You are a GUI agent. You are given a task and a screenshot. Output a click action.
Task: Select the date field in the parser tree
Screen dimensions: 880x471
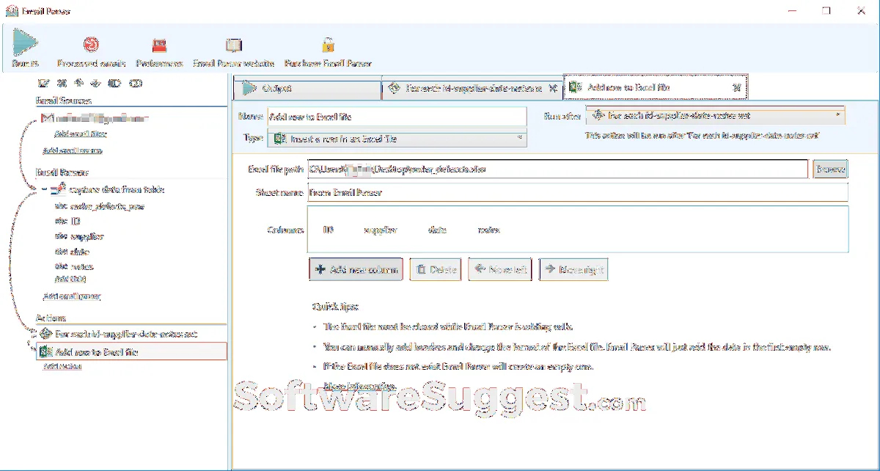tap(73, 251)
